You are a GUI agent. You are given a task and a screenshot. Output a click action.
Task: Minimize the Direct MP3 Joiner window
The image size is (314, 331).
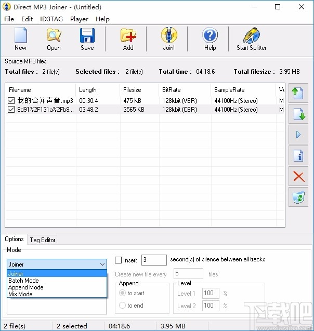[254, 7]
